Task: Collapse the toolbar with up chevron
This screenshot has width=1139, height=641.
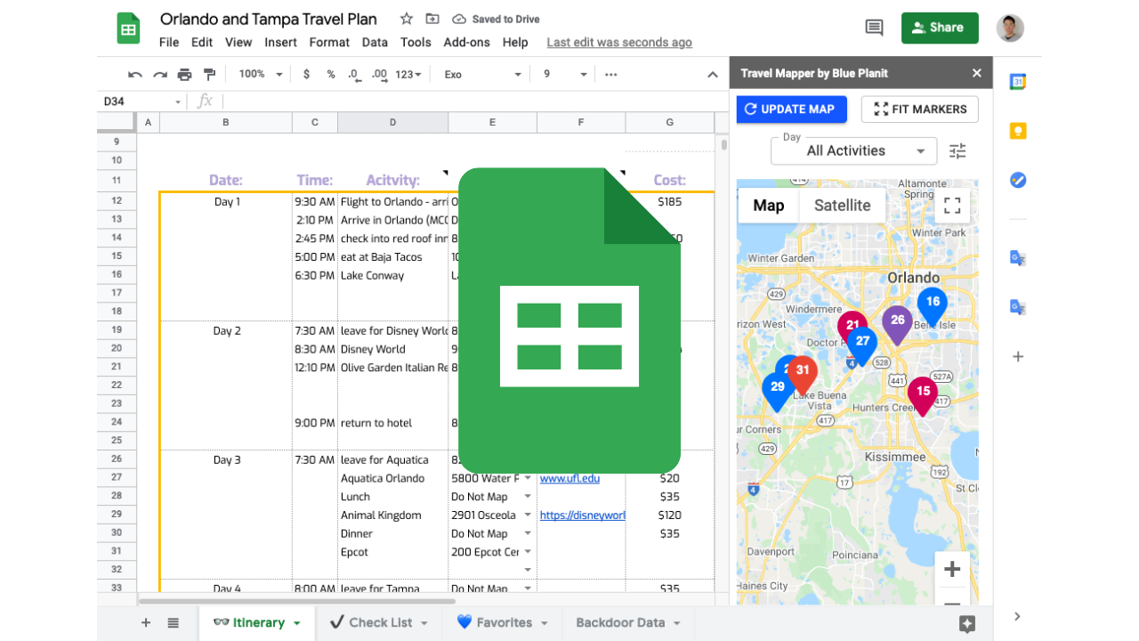Action: [x=713, y=75]
